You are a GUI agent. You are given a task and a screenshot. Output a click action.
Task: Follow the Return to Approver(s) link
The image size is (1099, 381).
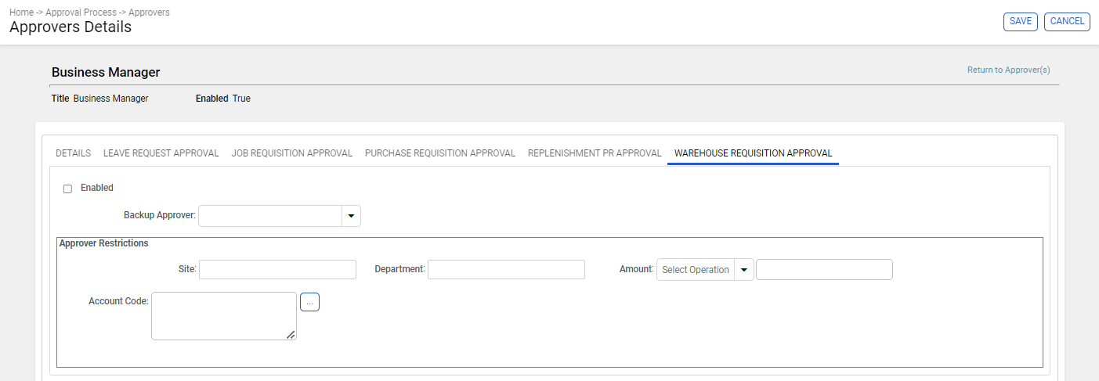1008,70
